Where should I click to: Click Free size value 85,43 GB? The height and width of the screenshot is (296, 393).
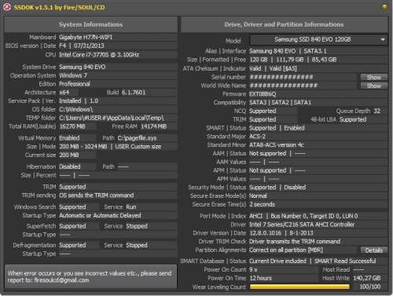(324, 60)
